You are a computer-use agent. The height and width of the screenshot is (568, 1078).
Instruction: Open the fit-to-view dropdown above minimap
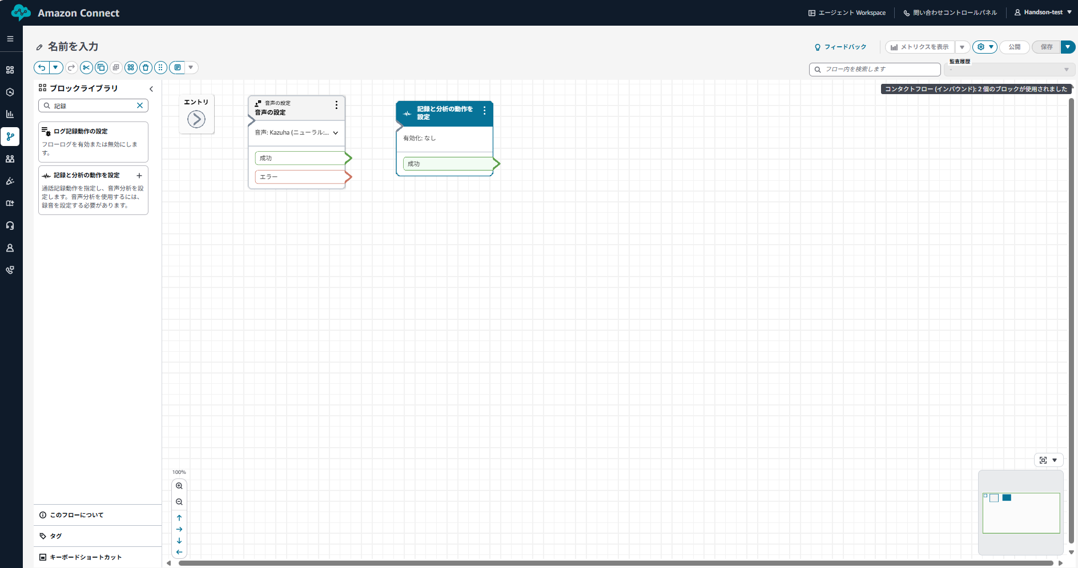click(1049, 460)
